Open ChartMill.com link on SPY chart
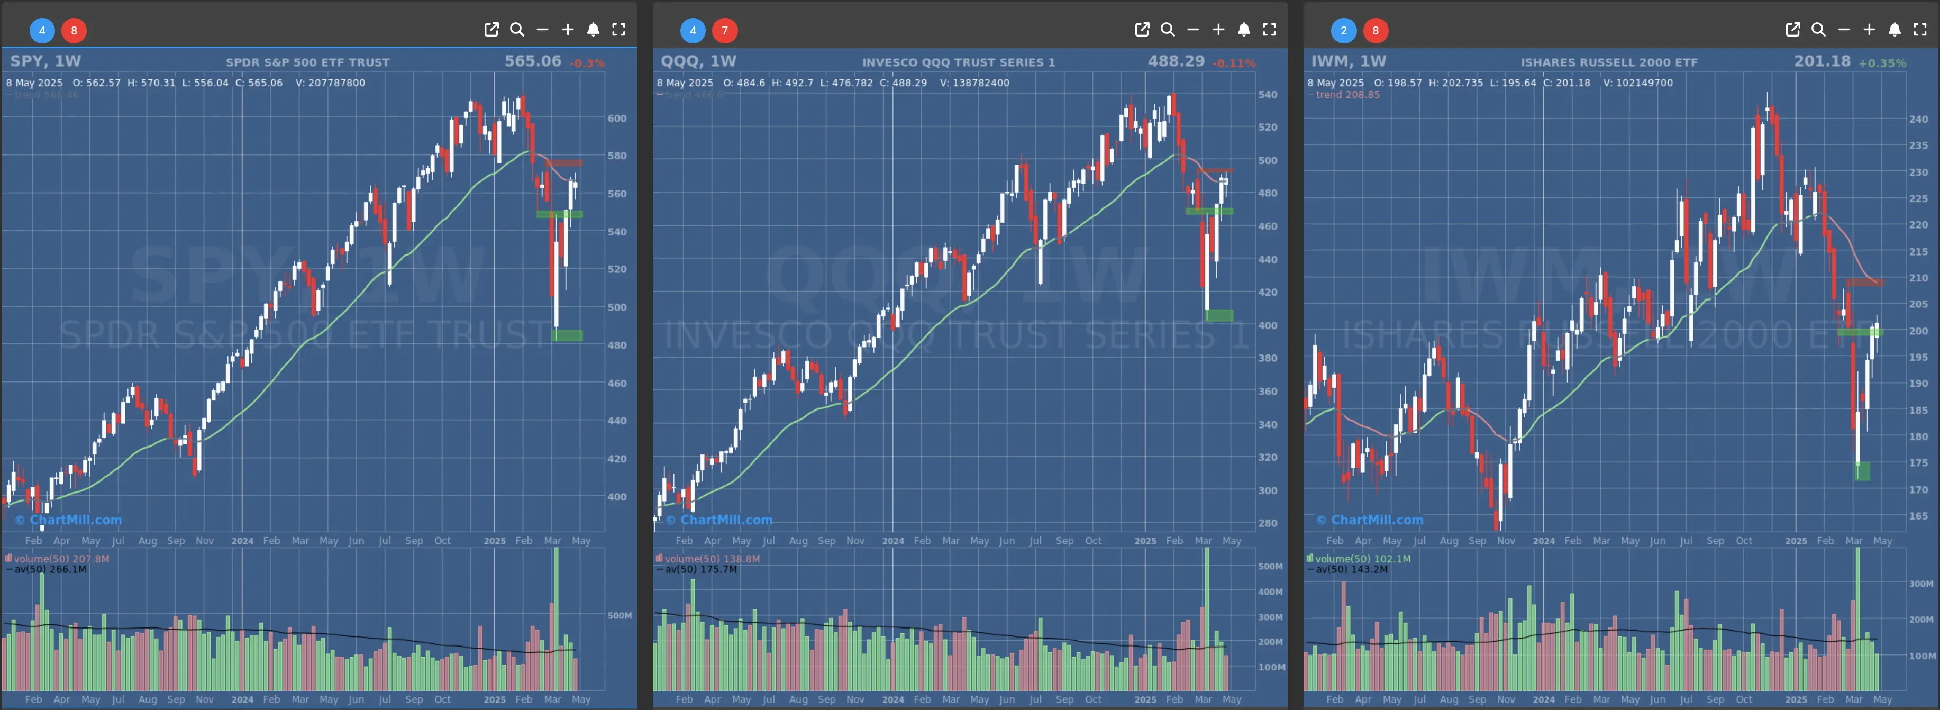 point(69,520)
